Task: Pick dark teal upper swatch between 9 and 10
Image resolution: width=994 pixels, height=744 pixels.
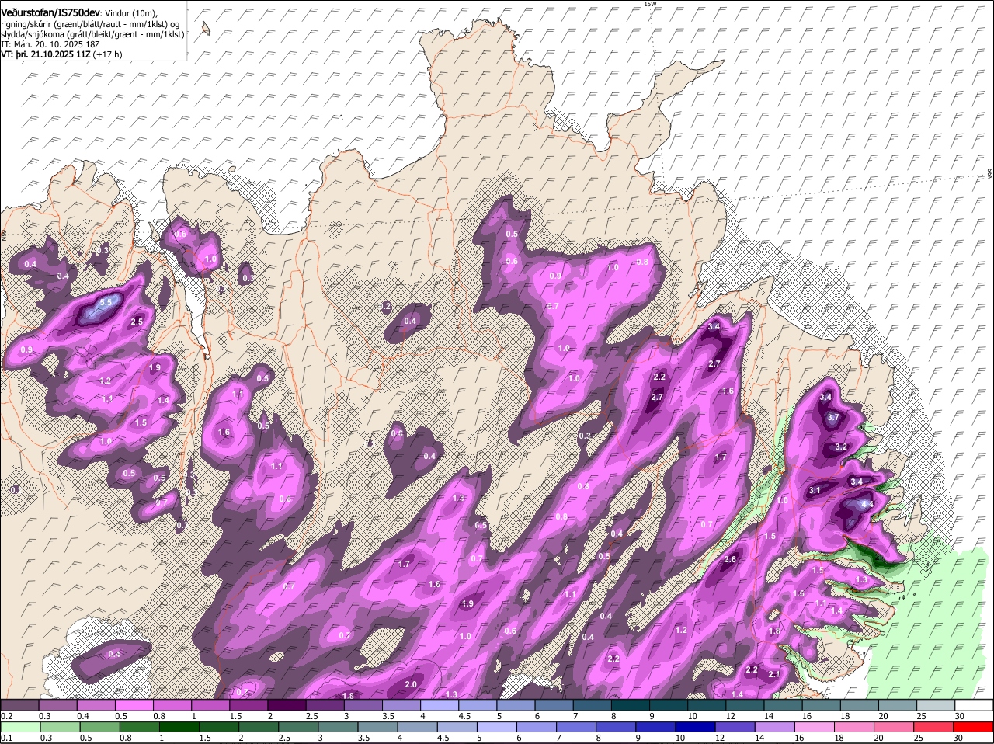Action: (x=669, y=704)
